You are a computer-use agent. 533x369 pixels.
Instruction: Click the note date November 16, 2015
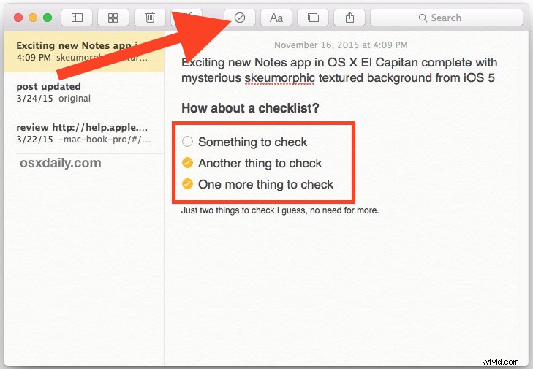(x=341, y=45)
